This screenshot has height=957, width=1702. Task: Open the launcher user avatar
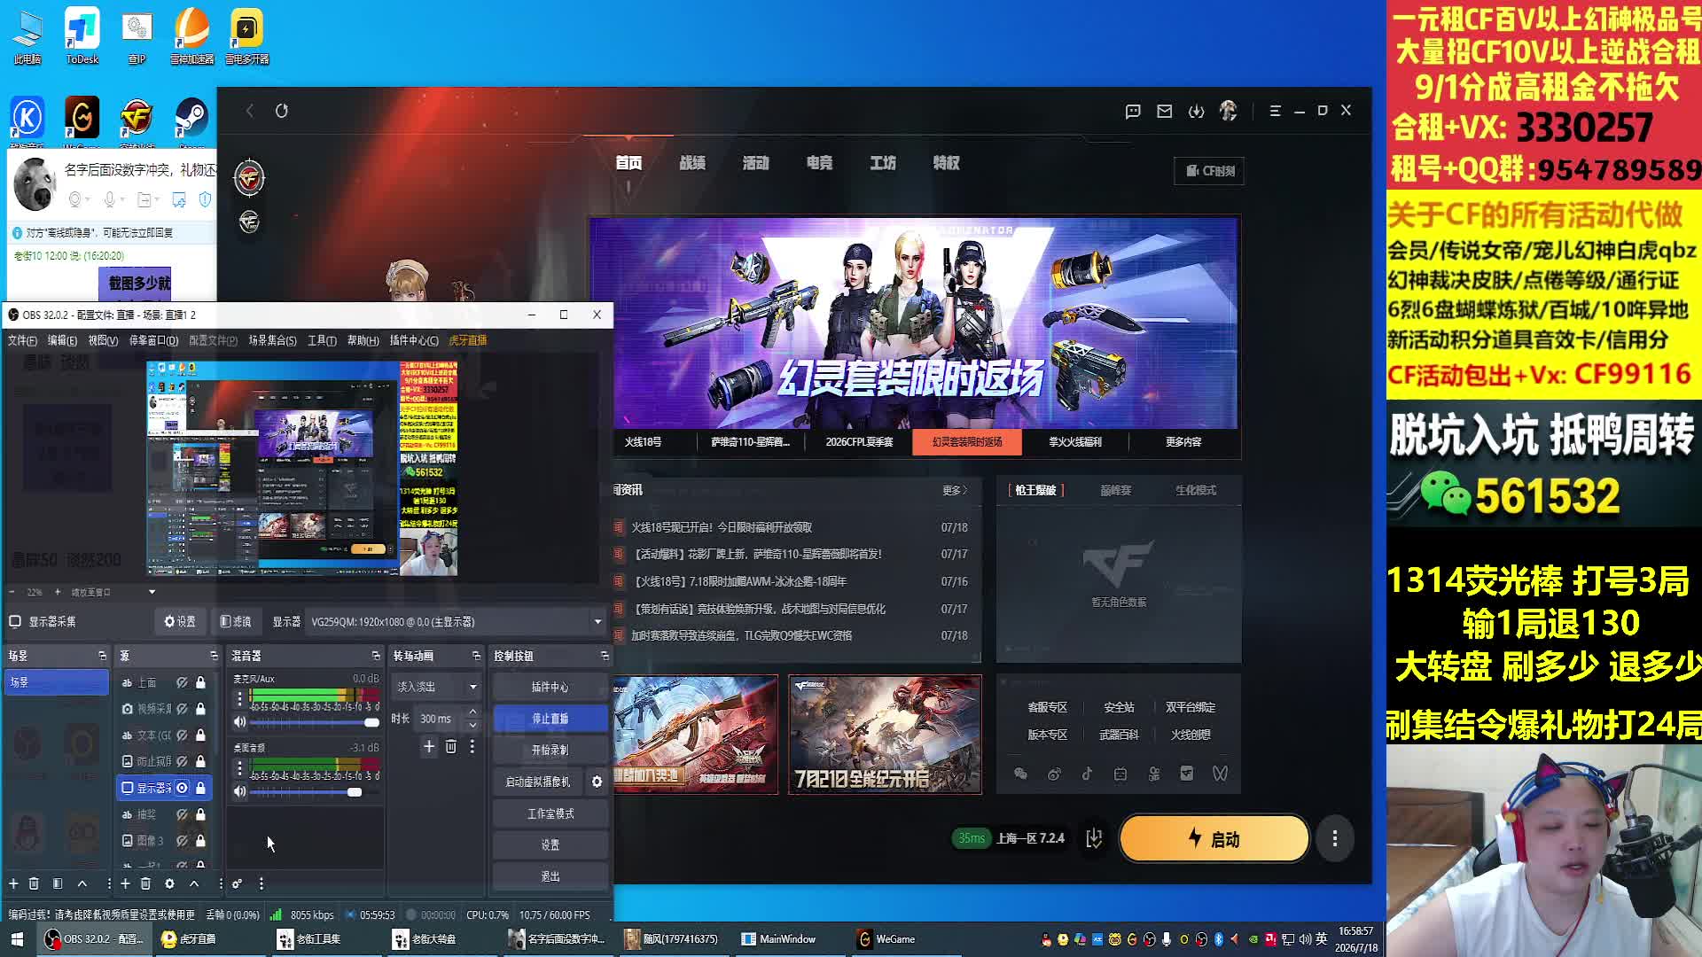(1229, 111)
